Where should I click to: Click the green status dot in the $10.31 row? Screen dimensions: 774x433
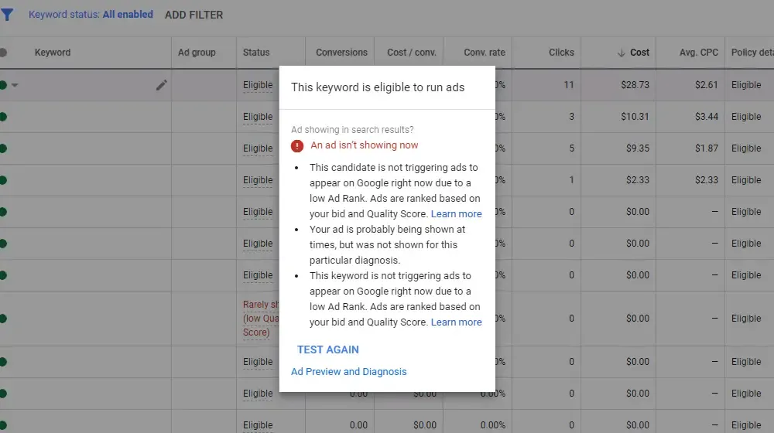coord(3,117)
